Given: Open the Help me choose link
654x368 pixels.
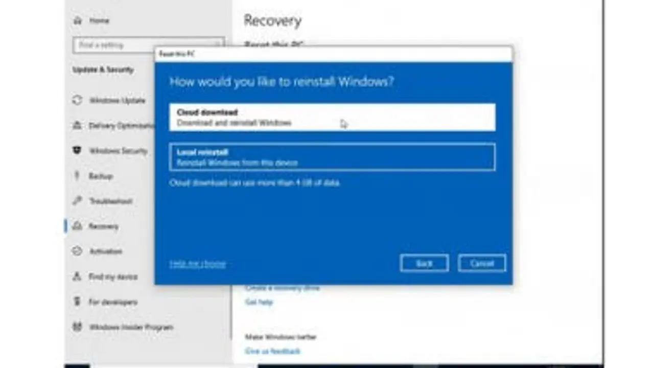Looking at the screenshot, I should (198, 264).
